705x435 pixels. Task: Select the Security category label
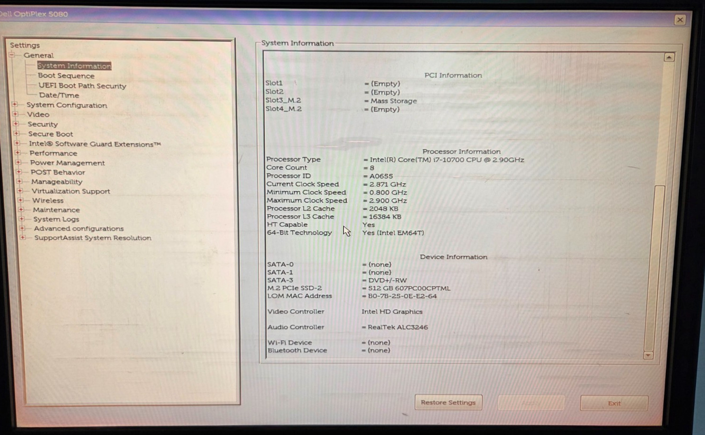point(43,124)
